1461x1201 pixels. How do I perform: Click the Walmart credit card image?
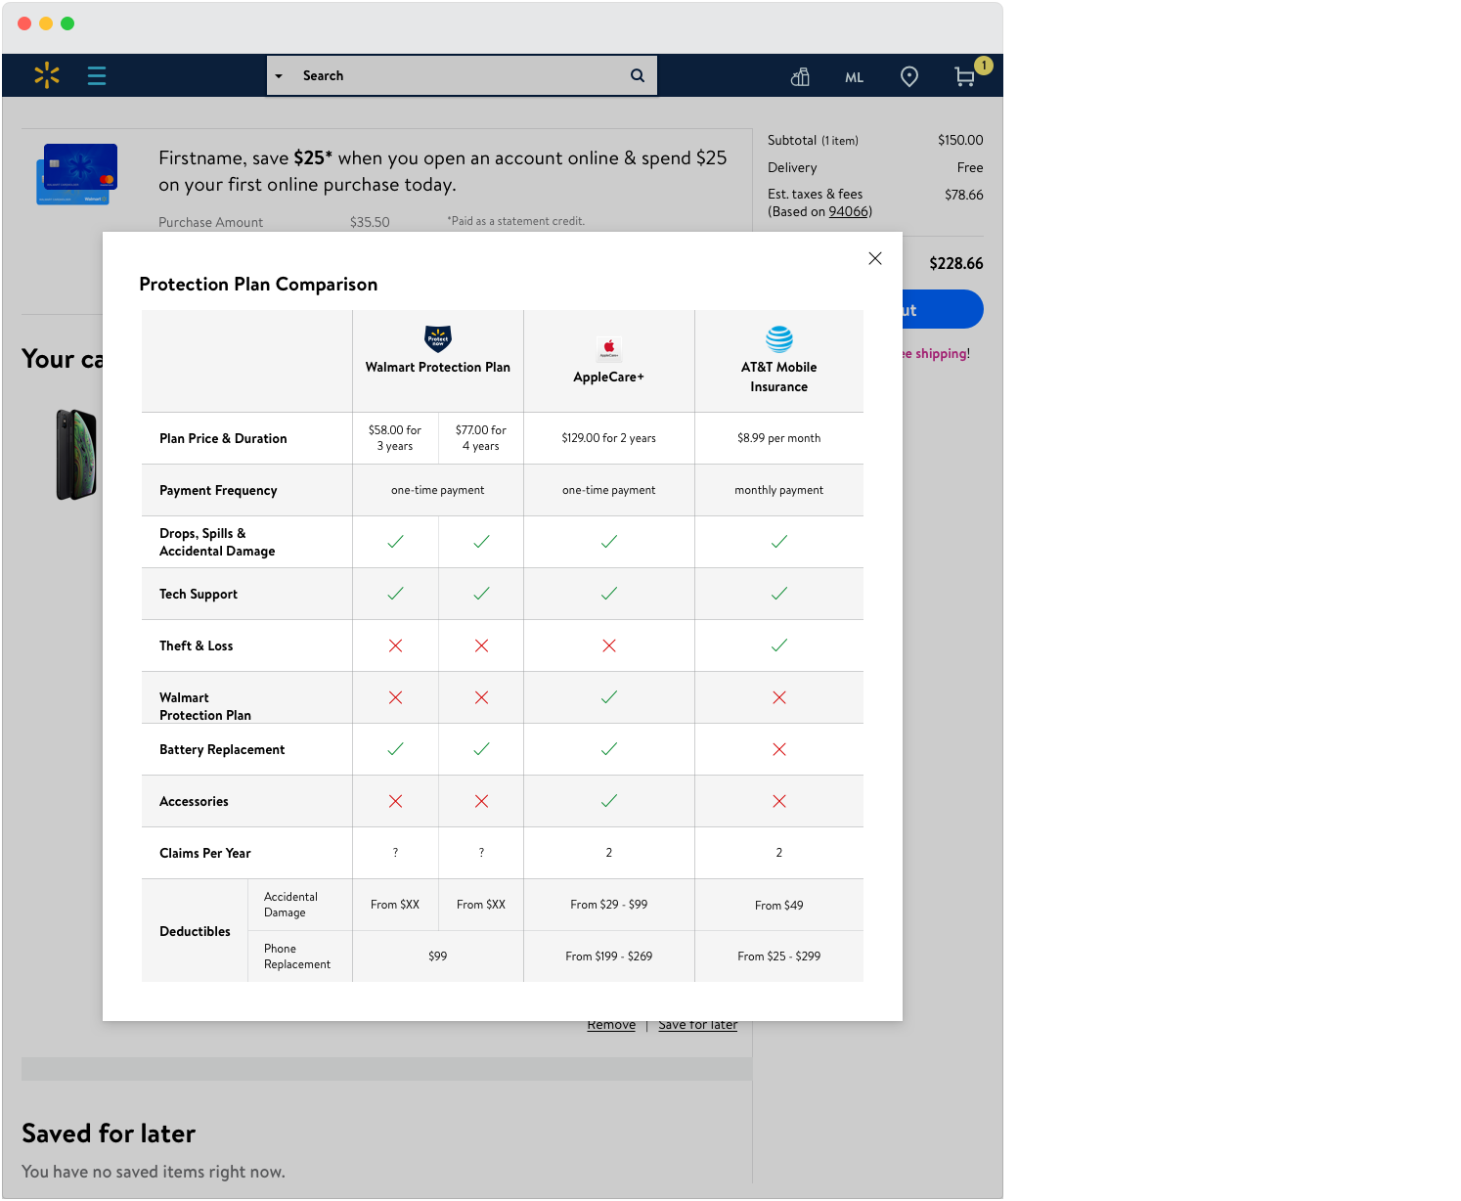[x=77, y=174]
